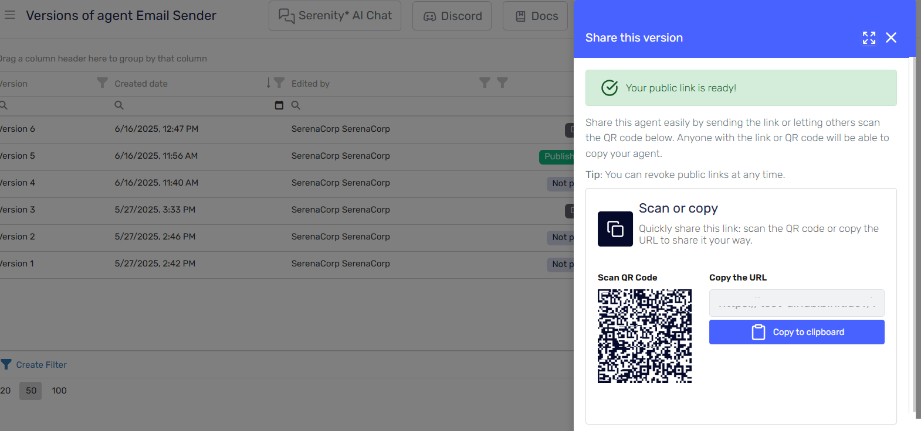Close the Share this version panel
This screenshot has height=431, width=921.
(x=891, y=38)
